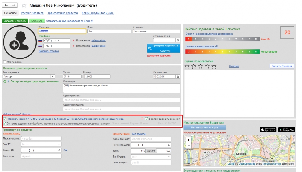
Task: Click the РФ link next to Номер АМ
Action: coord(65,150)
